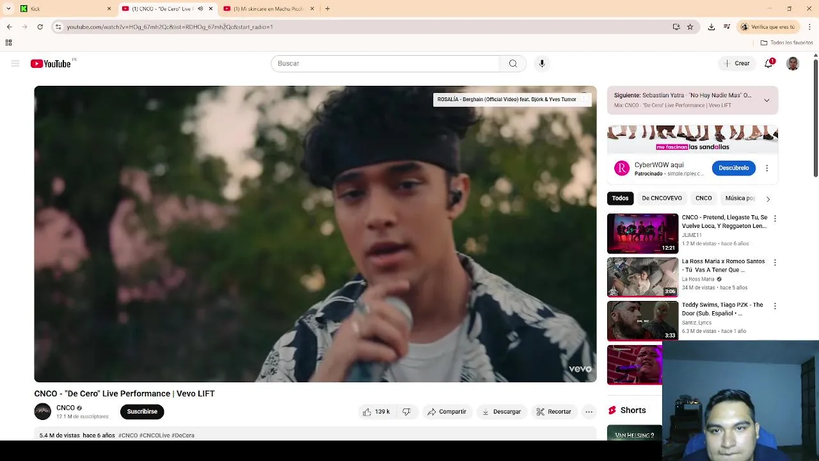Close the Kick tab
The image size is (819, 461).
(109, 9)
